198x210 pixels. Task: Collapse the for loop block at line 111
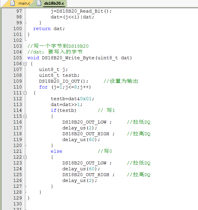(x=25, y=93)
